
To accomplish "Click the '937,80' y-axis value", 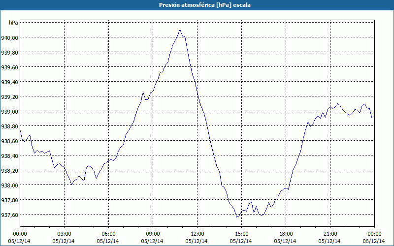I will tap(9, 200).
